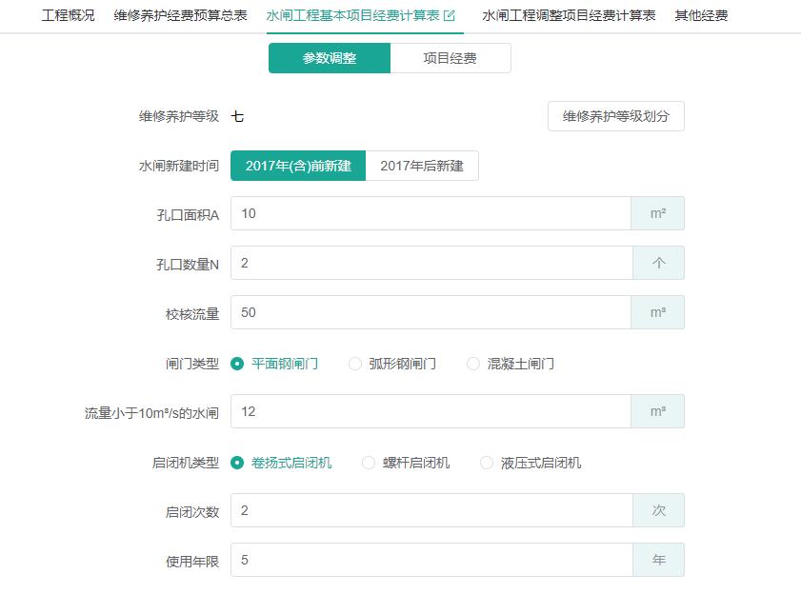Click the 使用年限 input field
The width and height of the screenshot is (801, 614).
(x=431, y=560)
